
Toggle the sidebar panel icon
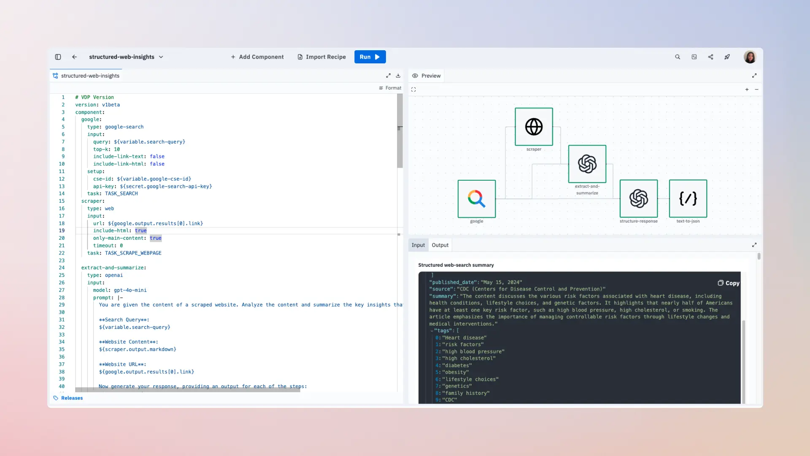(x=58, y=57)
